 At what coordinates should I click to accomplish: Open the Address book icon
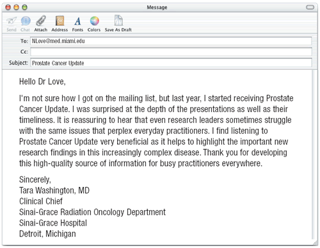(60, 21)
